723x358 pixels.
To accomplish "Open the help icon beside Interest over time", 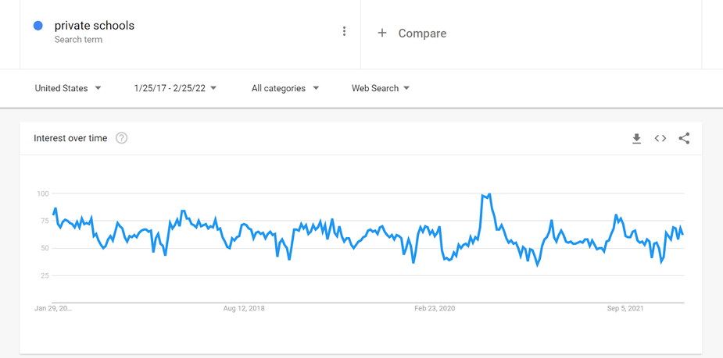I will coord(122,138).
